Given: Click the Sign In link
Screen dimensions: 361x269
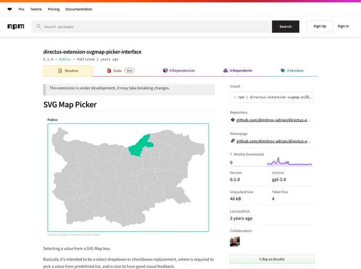Looking at the screenshot, I should point(343,26).
